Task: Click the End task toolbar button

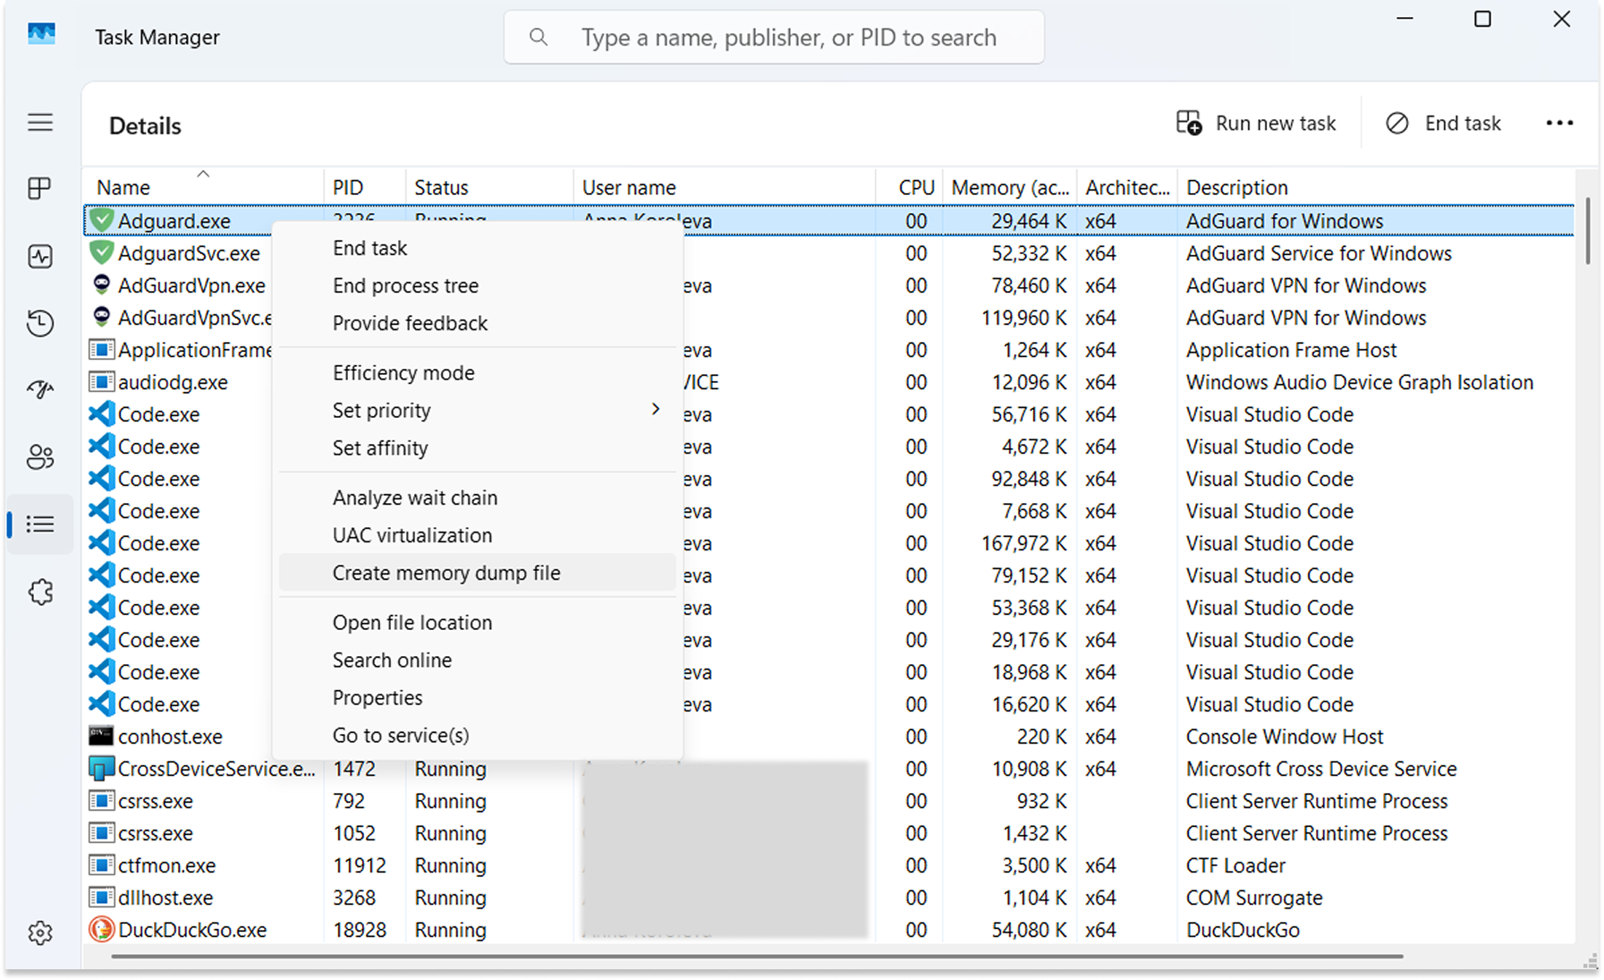Action: (1443, 123)
